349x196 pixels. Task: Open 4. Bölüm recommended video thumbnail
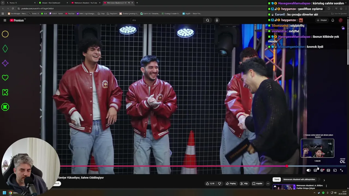[x=284, y=187]
